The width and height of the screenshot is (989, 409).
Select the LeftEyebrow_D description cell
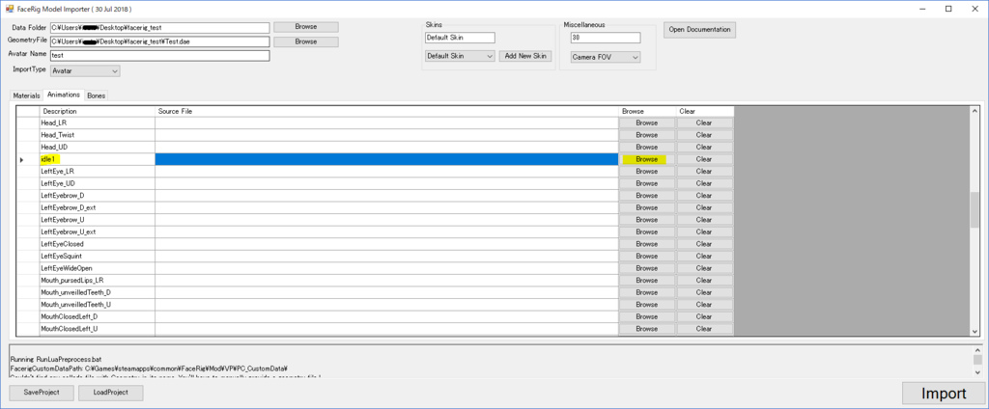click(97, 196)
